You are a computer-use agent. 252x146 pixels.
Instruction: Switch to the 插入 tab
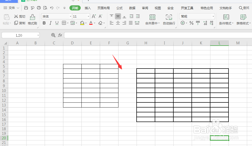coord(88,8)
